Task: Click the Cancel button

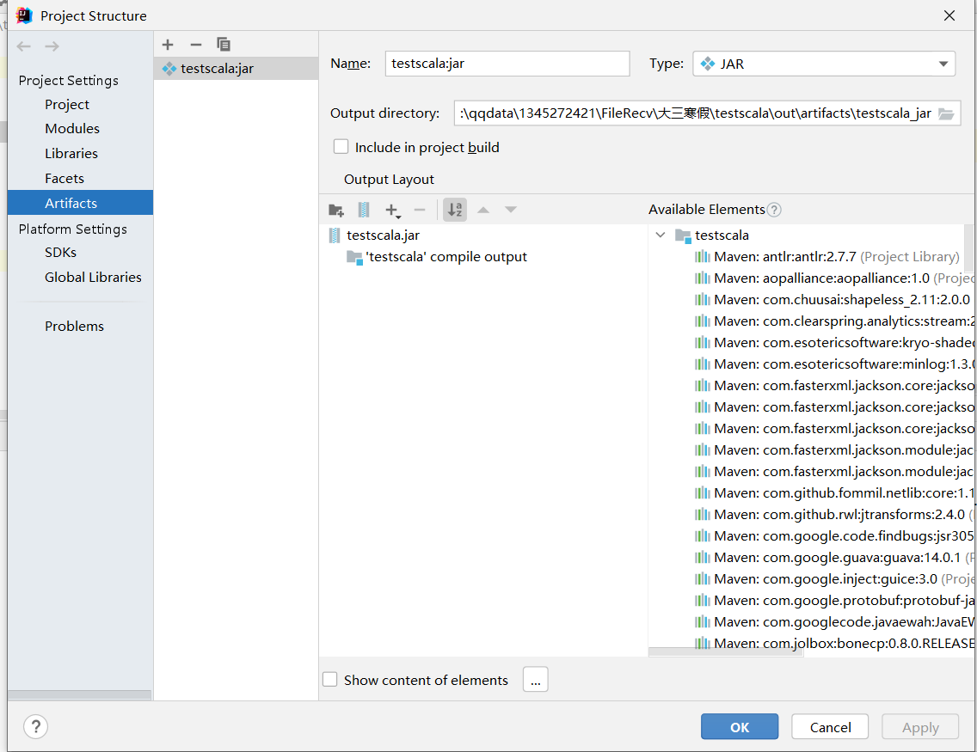Action: (830, 726)
